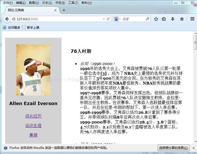Open the 查看(V) menu
The image size is (197, 154).
[x=34, y=3]
